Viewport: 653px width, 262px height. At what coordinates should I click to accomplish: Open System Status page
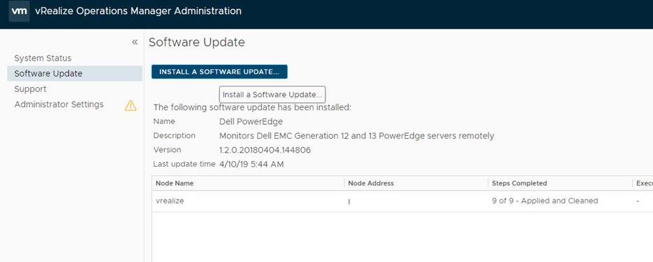point(43,58)
